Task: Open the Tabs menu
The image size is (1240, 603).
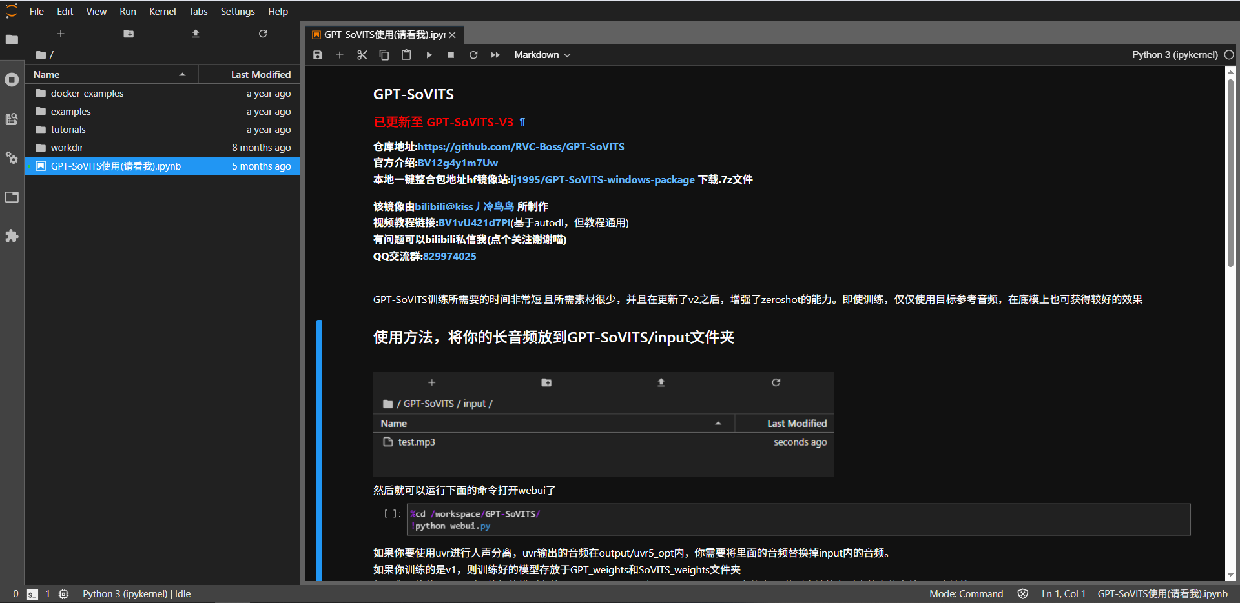Action: (198, 11)
